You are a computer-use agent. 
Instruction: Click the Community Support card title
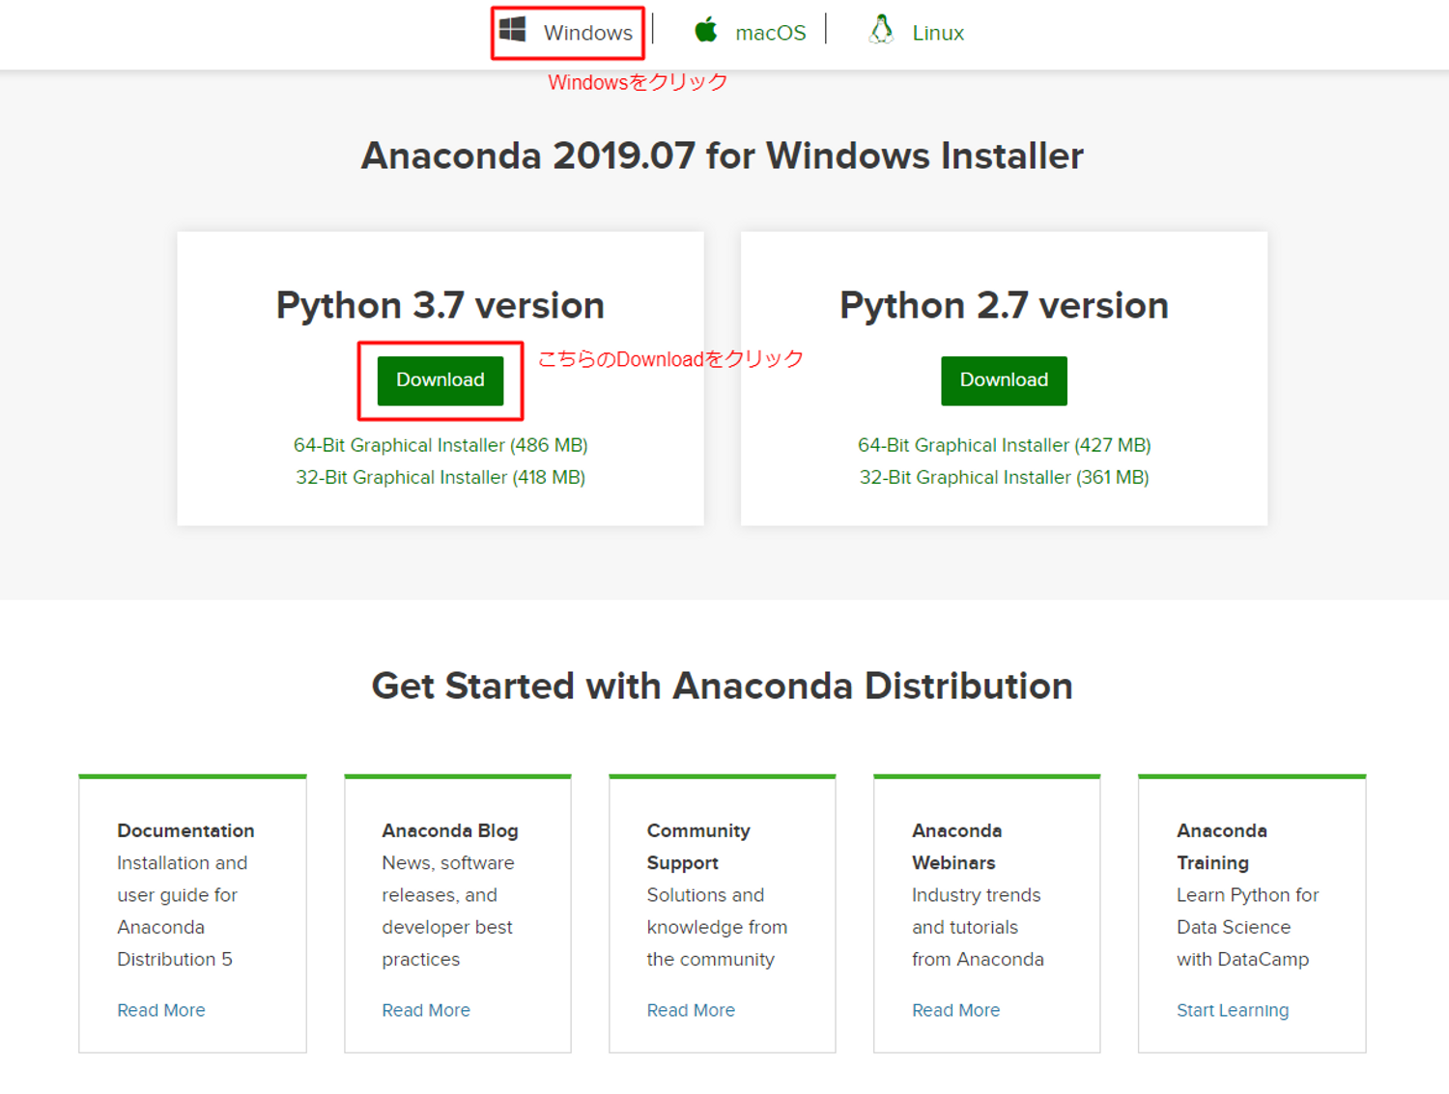click(x=698, y=847)
